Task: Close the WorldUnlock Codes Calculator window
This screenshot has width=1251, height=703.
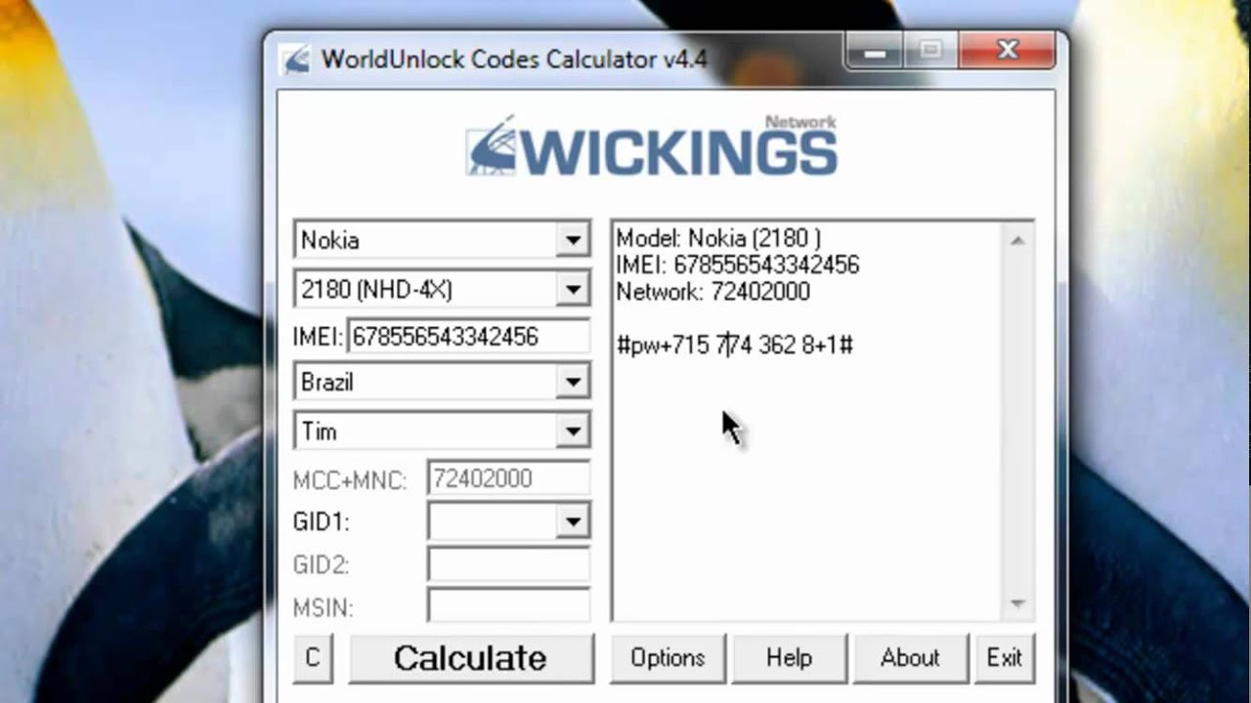Action: (1008, 51)
